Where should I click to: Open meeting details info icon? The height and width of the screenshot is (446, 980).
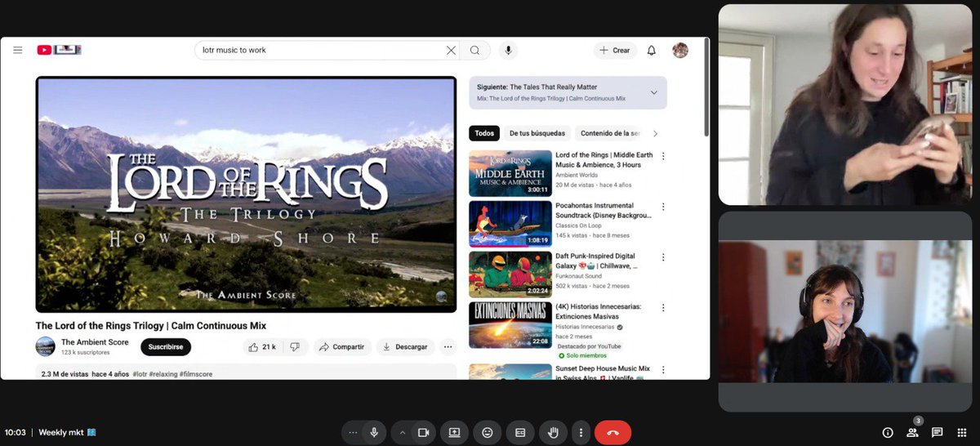point(888,432)
